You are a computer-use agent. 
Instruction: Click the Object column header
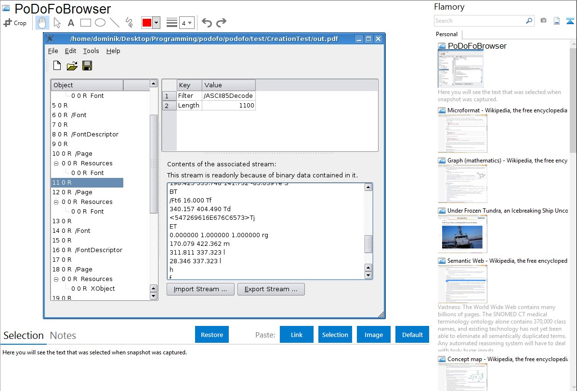[x=87, y=85]
